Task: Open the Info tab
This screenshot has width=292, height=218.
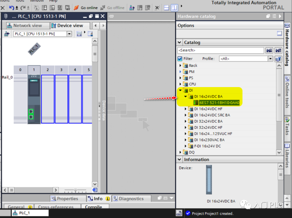Action: pyautogui.click(x=99, y=199)
